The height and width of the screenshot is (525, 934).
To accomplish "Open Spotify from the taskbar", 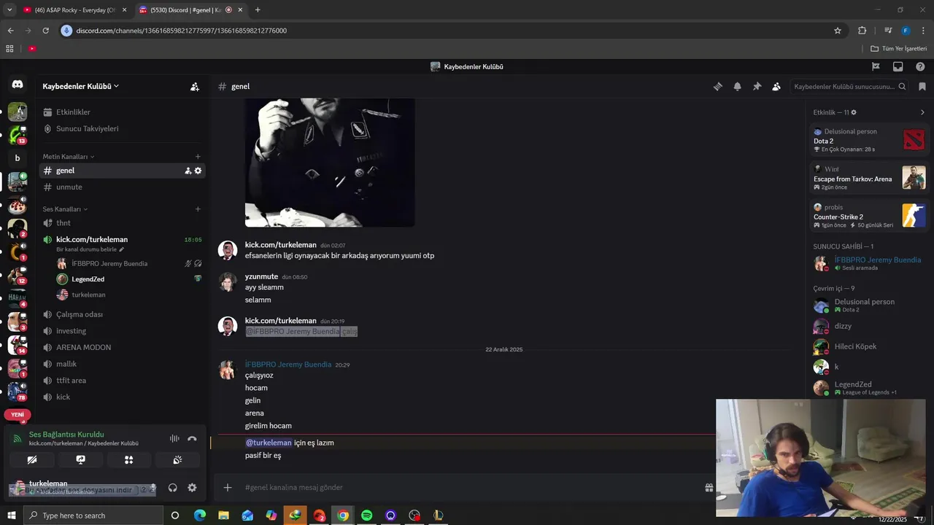I will point(367,516).
